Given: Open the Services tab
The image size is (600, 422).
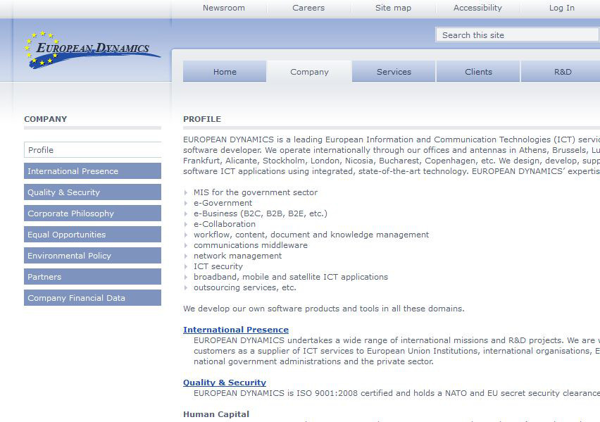Looking at the screenshot, I should click(x=394, y=71).
